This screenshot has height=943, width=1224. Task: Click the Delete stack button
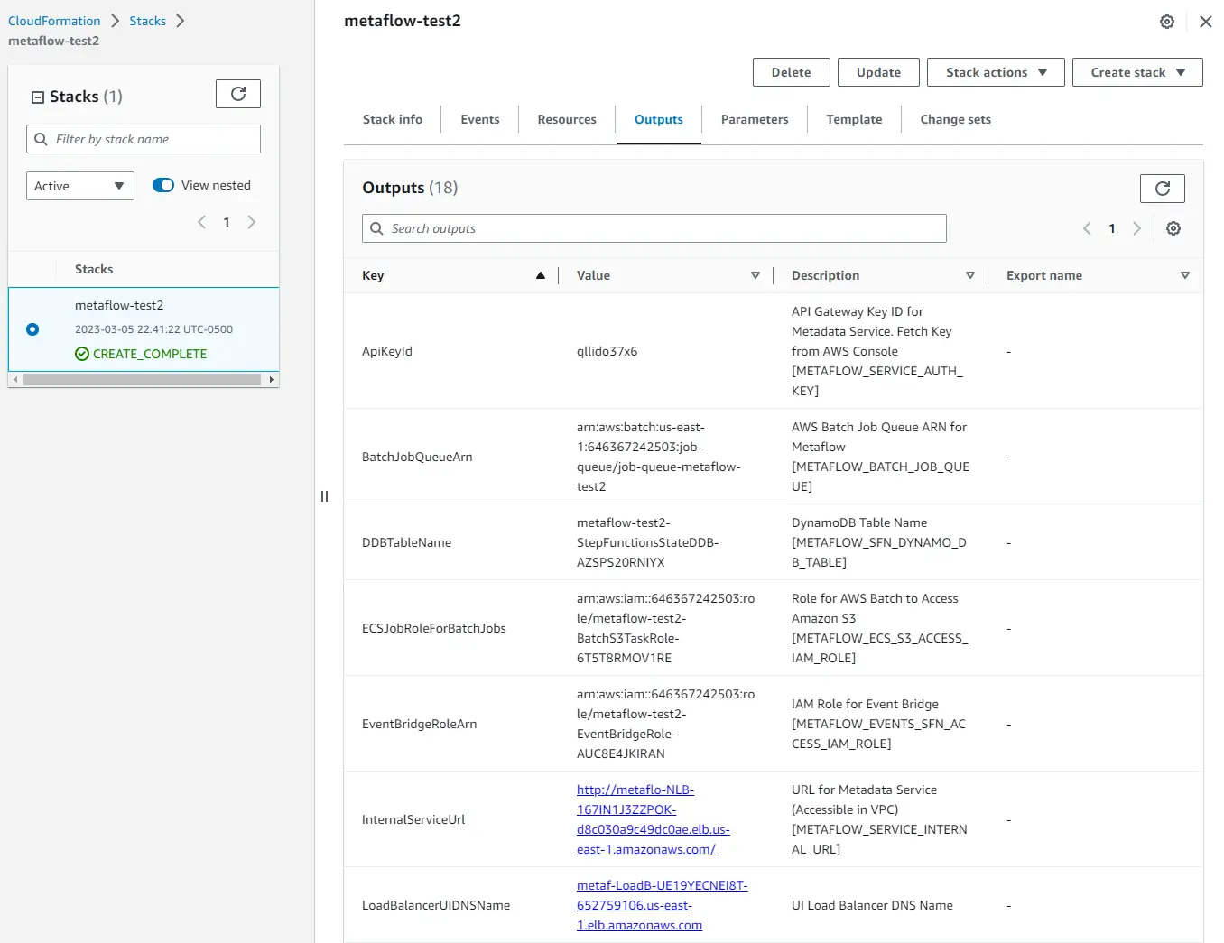792,72
